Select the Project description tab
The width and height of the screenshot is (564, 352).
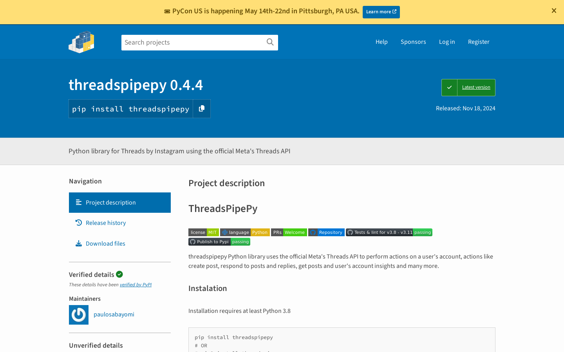point(120,203)
